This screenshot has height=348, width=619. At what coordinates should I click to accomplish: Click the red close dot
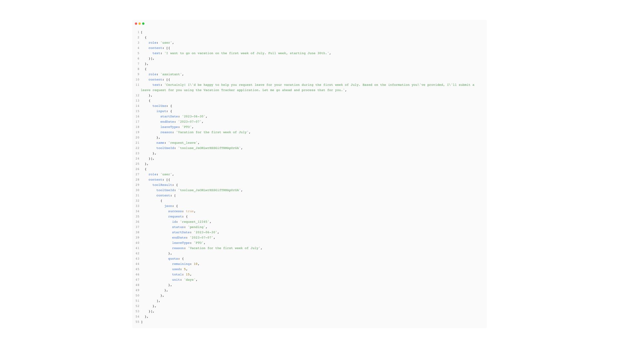click(136, 24)
